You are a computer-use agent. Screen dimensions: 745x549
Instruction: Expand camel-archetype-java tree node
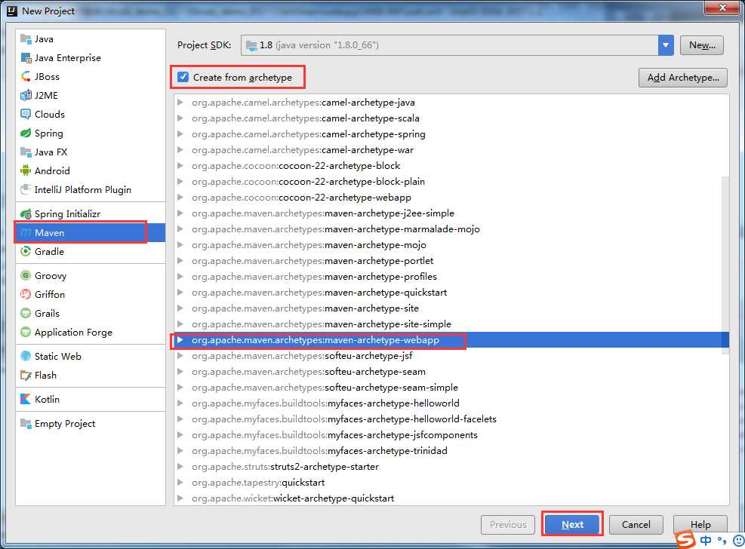click(180, 102)
